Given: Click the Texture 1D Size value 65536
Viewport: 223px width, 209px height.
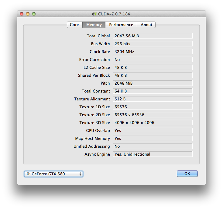Looking at the screenshot, I should click(x=153, y=107).
